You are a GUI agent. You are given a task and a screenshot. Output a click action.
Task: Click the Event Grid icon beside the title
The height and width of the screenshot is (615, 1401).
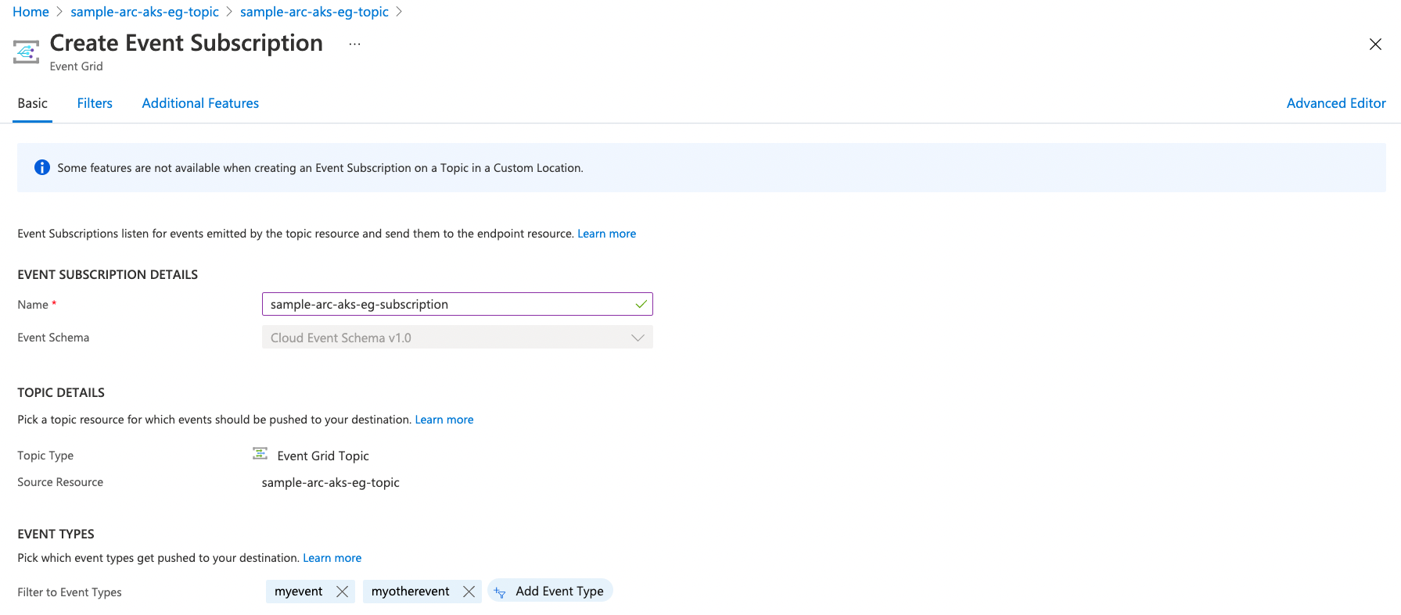pos(26,52)
